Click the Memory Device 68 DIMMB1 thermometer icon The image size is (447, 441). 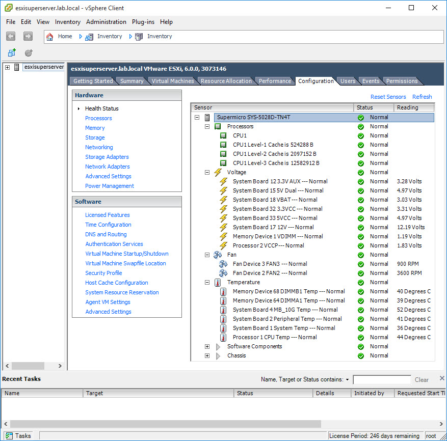click(x=223, y=291)
